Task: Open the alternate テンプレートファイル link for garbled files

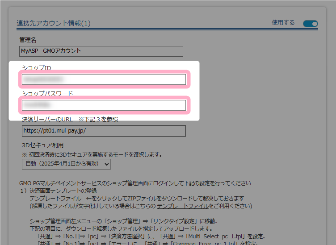Action: (x=182, y=206)
